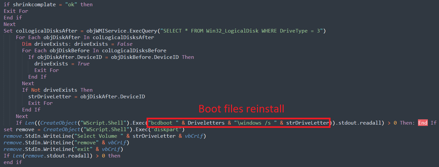
Task: Click line 'If Len(remove.stdout.readall) > 0 then'
Action: (62, 156)
